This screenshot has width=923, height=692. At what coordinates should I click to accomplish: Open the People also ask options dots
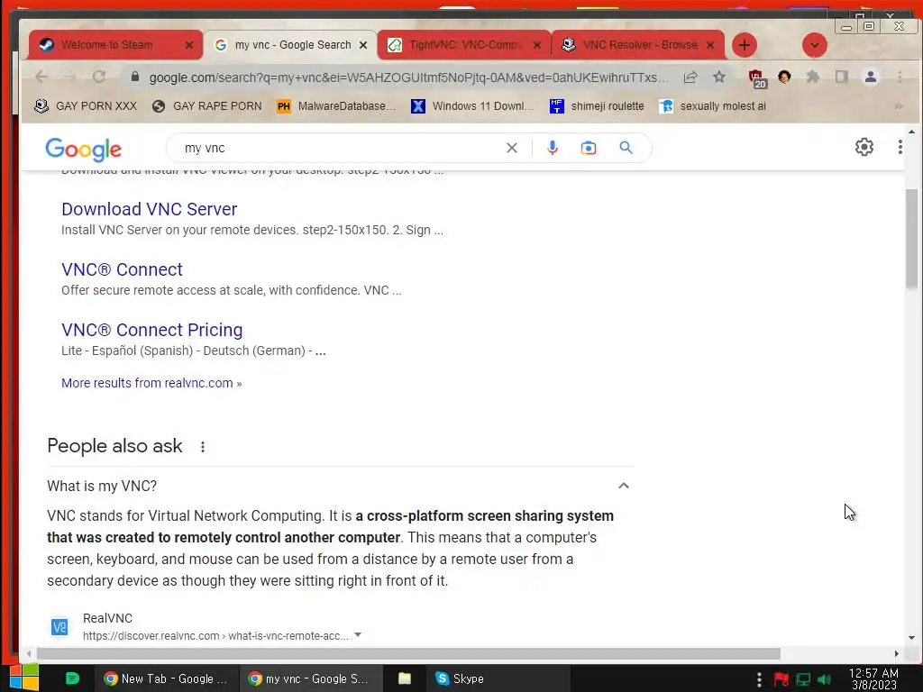point(203,447)
